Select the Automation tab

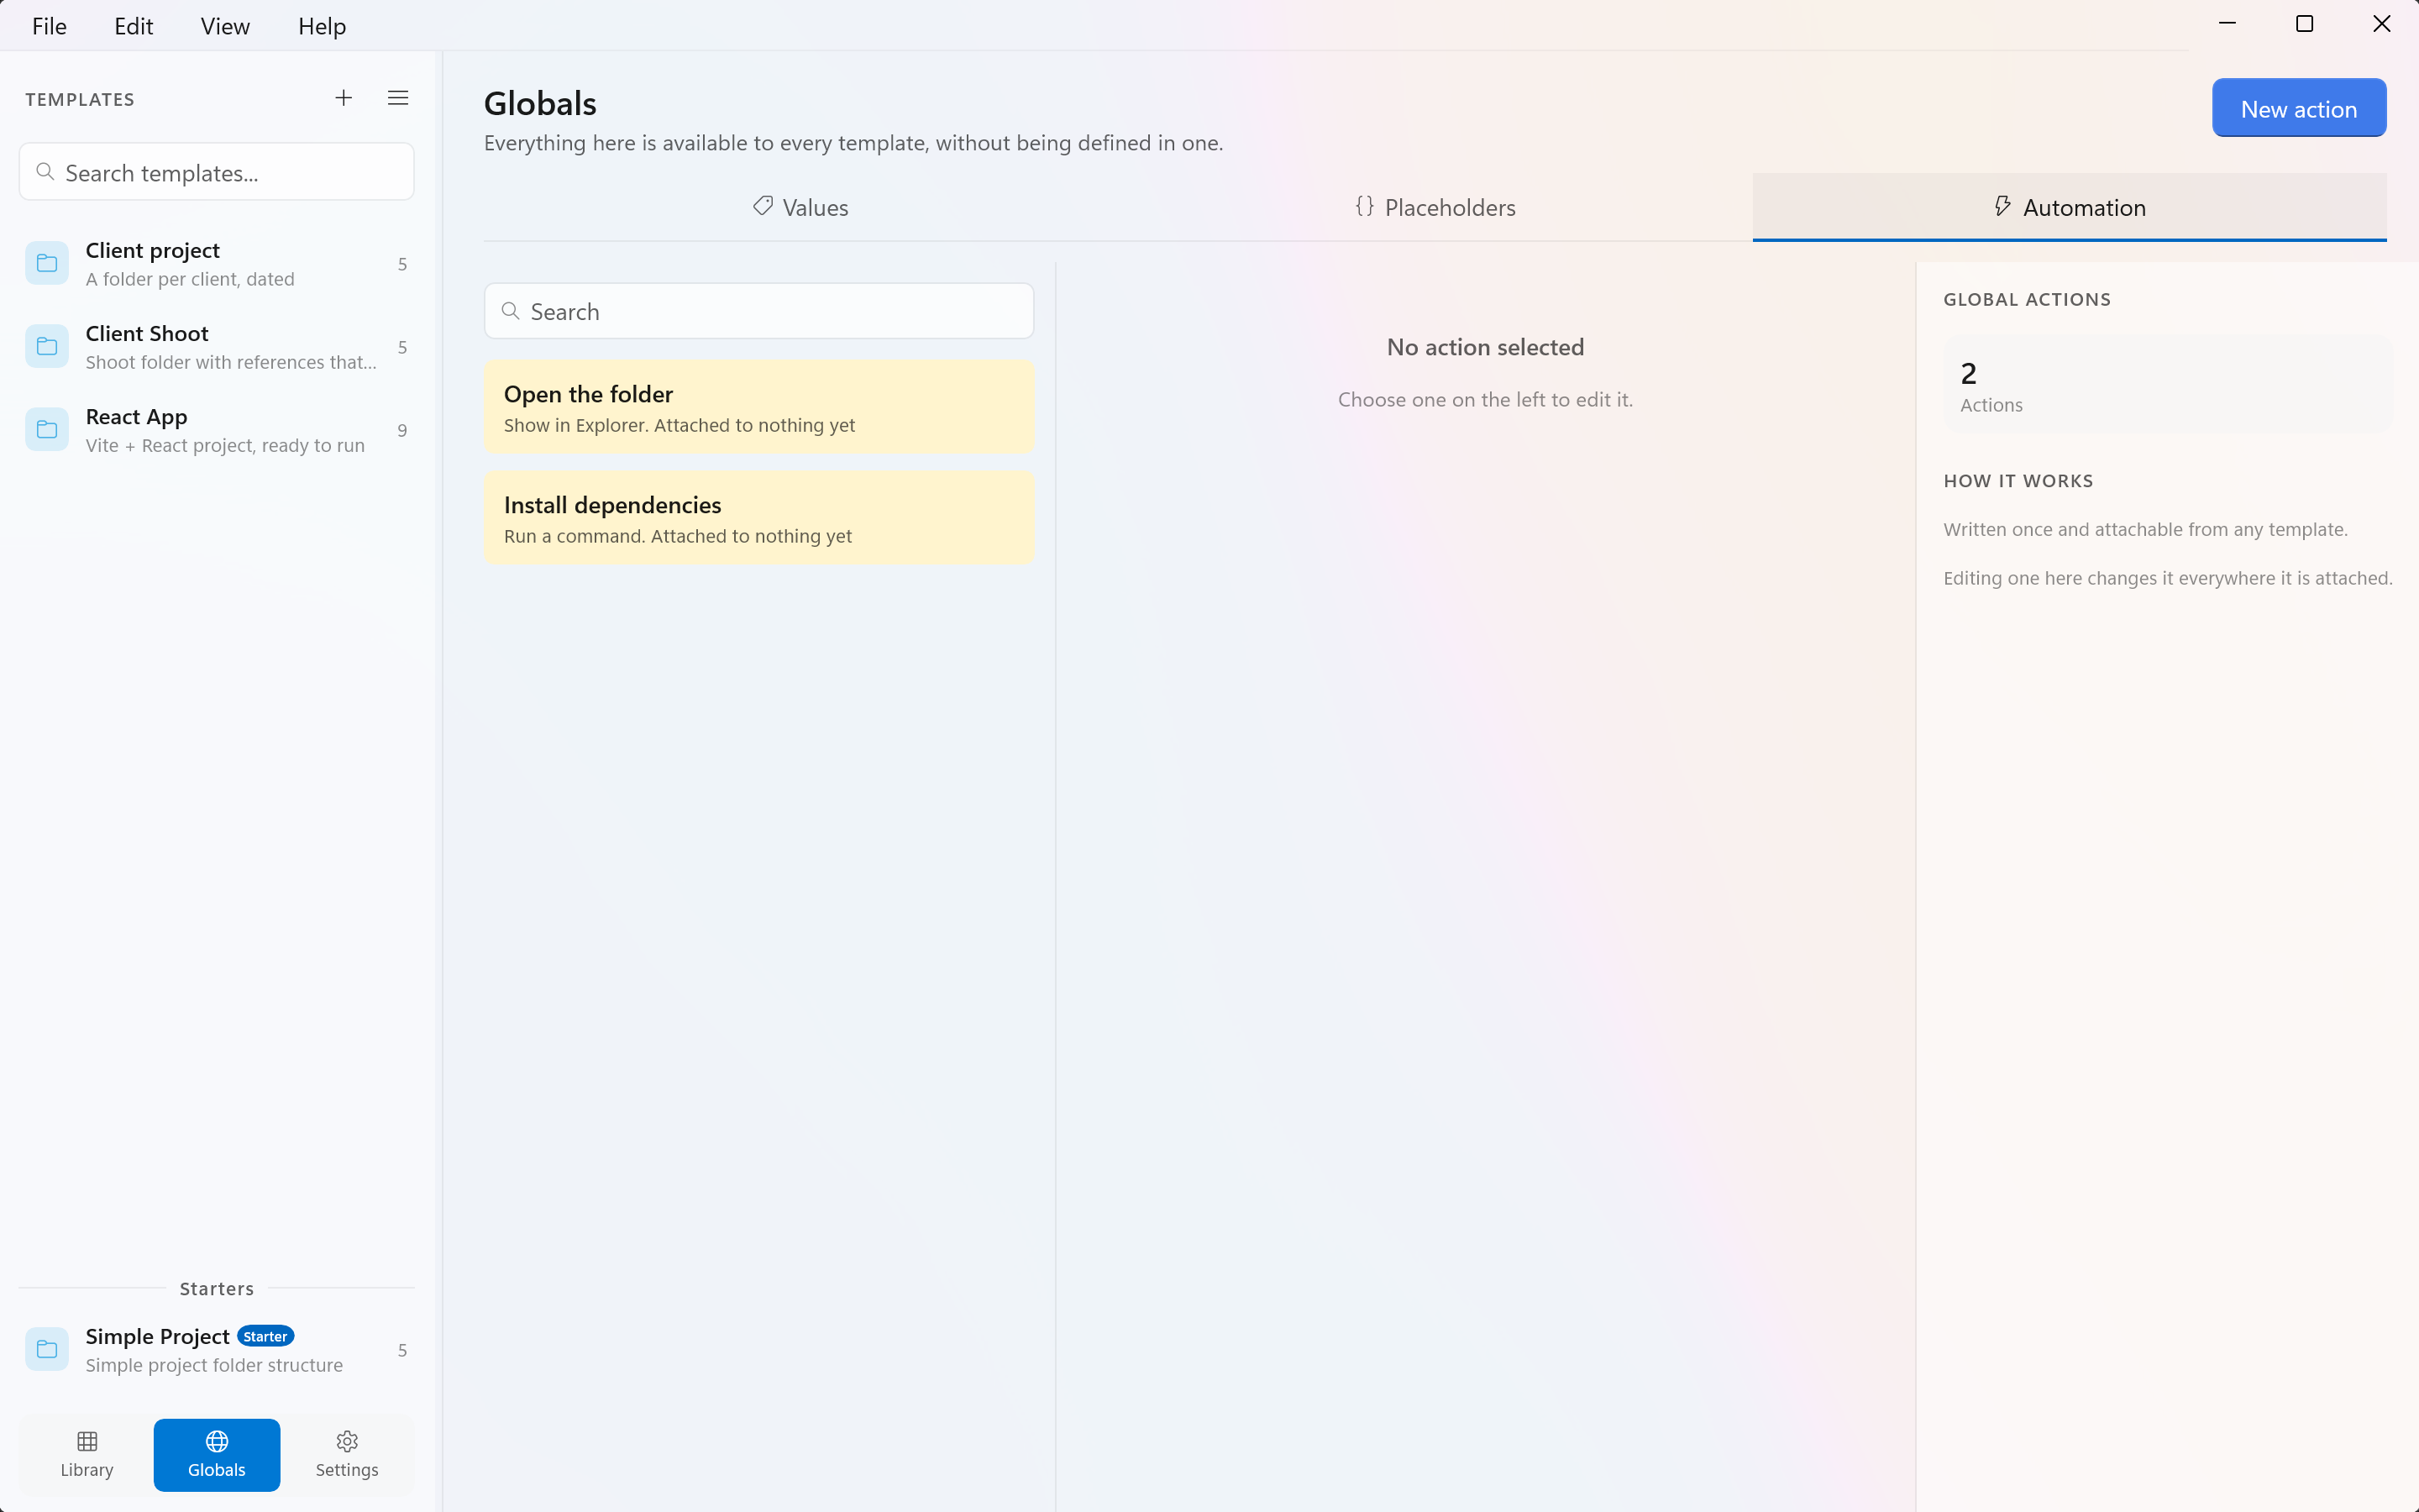(2069, 207)
